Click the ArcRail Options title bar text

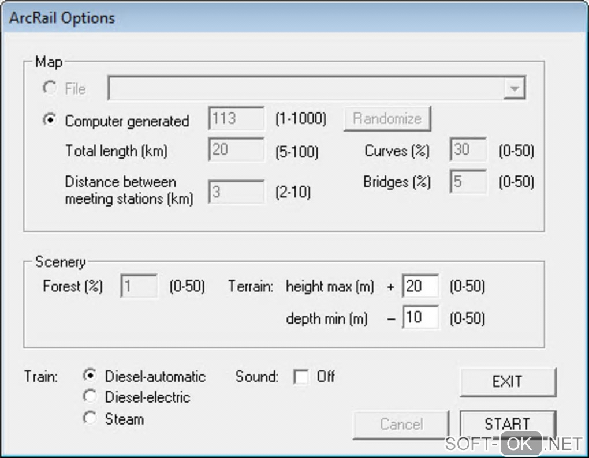tap(62, 18)
